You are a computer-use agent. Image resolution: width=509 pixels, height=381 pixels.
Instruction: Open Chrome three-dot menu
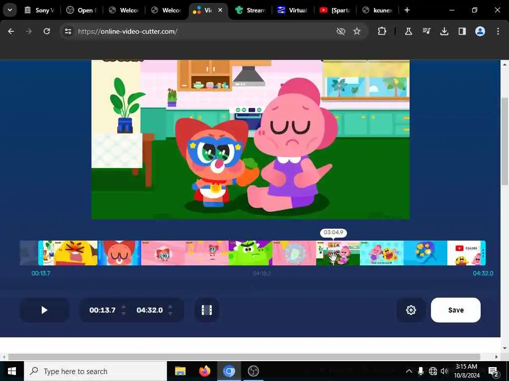(x=498, y=31)
